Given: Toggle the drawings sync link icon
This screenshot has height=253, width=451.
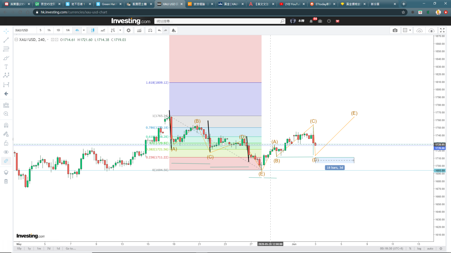Looking at the screenshot, I should point(6,161).
